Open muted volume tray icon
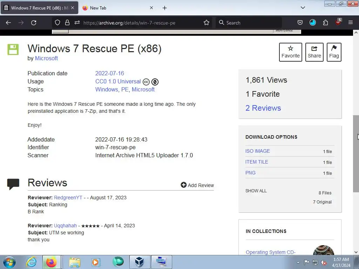The image size is (359, 269). [x=324, y=262]
